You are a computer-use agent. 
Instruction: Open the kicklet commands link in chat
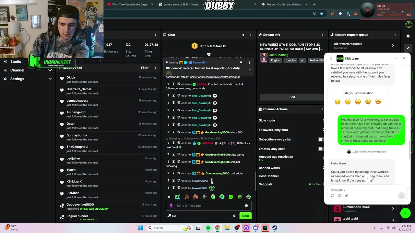210,77
